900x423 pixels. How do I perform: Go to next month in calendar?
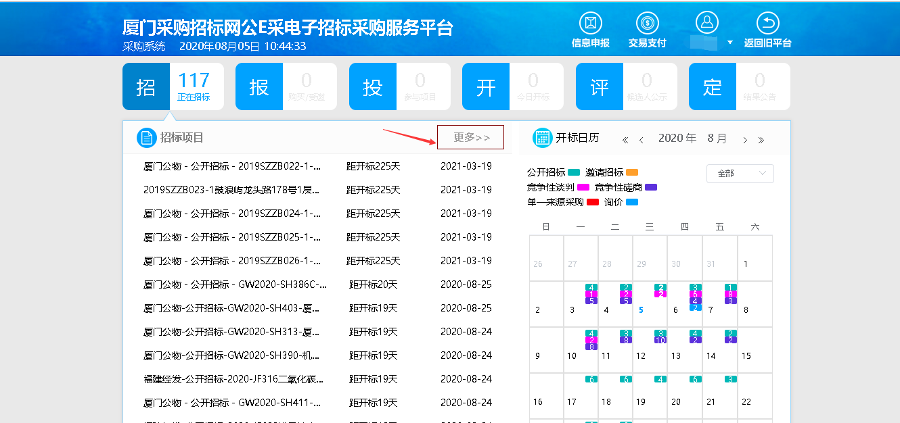pos(745,140)
